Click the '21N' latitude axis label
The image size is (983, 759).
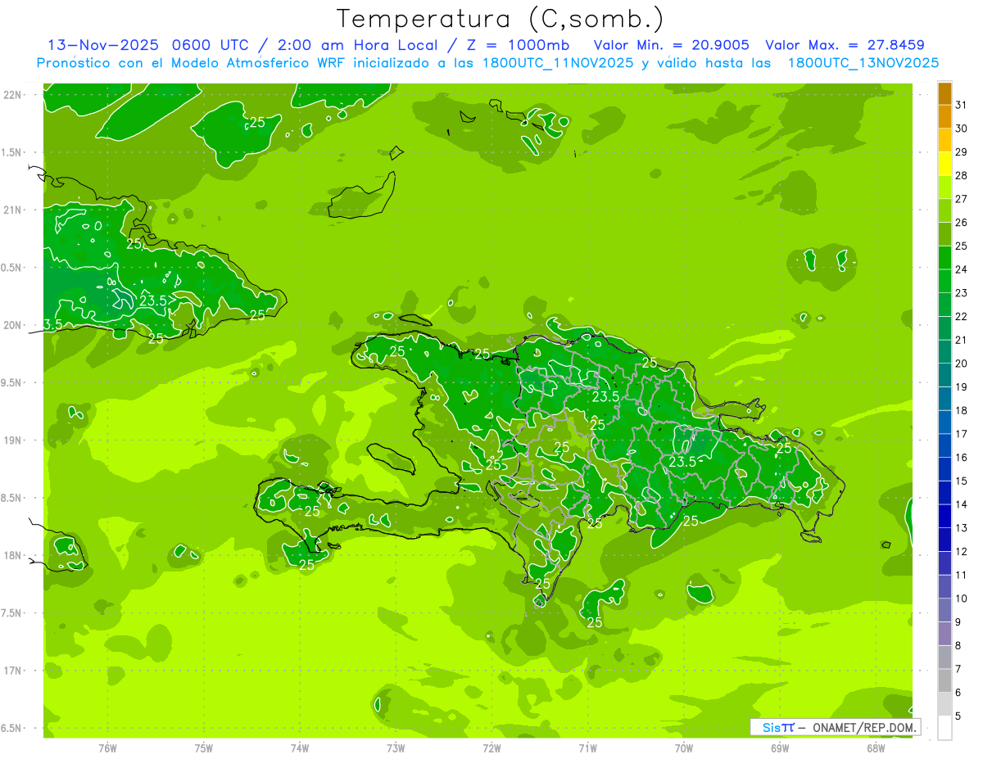pyautogui.click(x=13, y=210)
